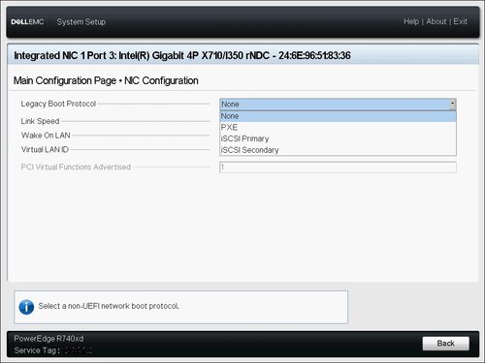Click the Back button
The image size is (485, 363).
coord(445,344)
